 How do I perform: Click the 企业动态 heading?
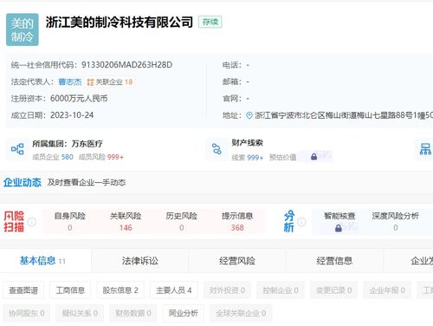pos(23,182)
